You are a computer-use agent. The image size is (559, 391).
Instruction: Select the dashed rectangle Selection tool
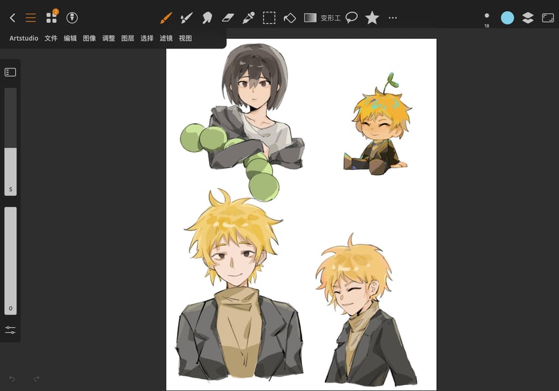click(269, 18)
